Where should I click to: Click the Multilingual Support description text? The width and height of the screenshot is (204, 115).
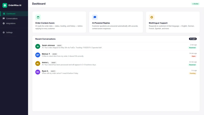pos(171,27)
